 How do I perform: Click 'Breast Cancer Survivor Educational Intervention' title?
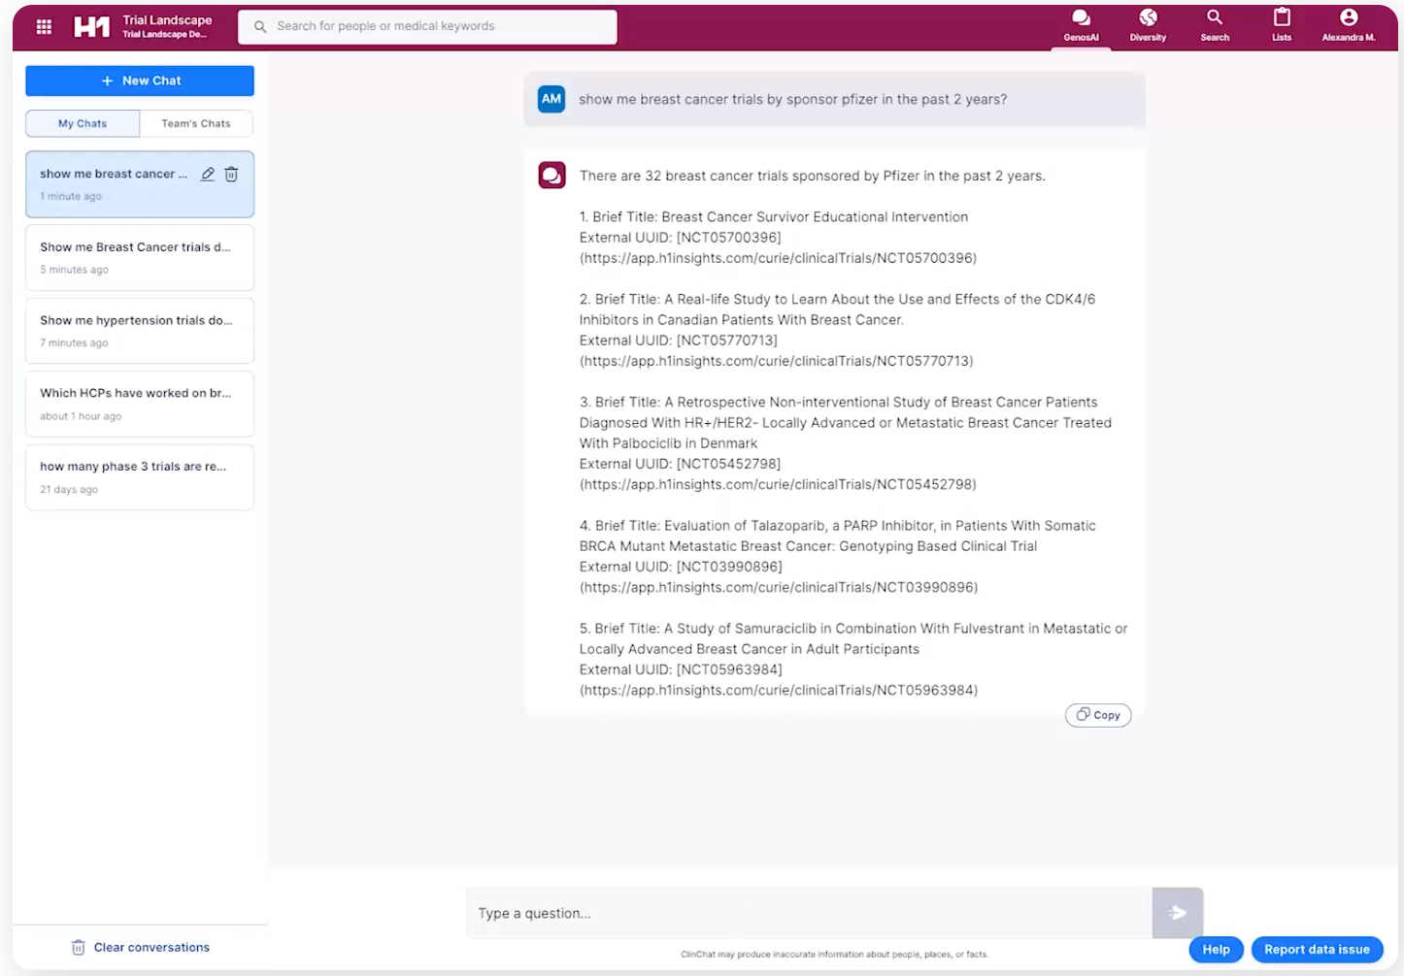pyautogui.click(x=815, y=217)
